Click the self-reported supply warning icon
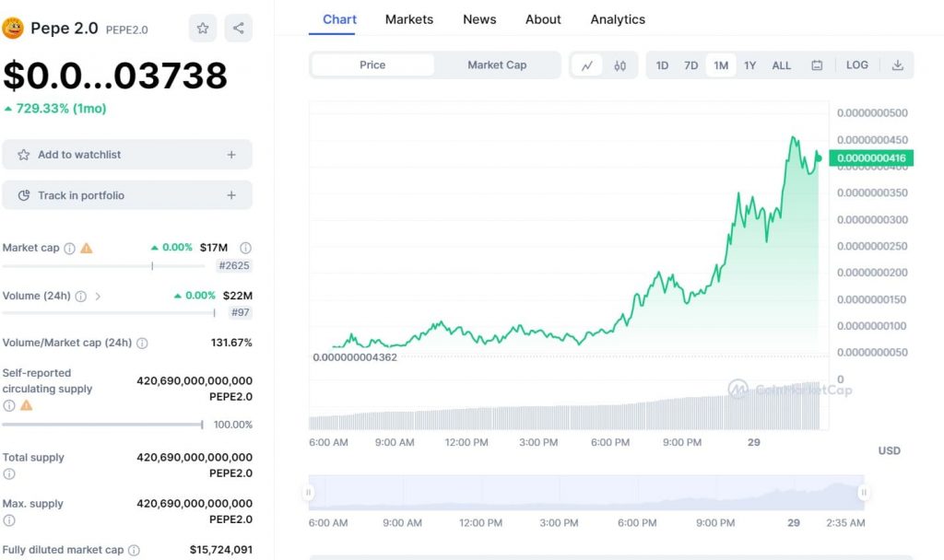This screenshot has width=944, height=560. point(25,405)
